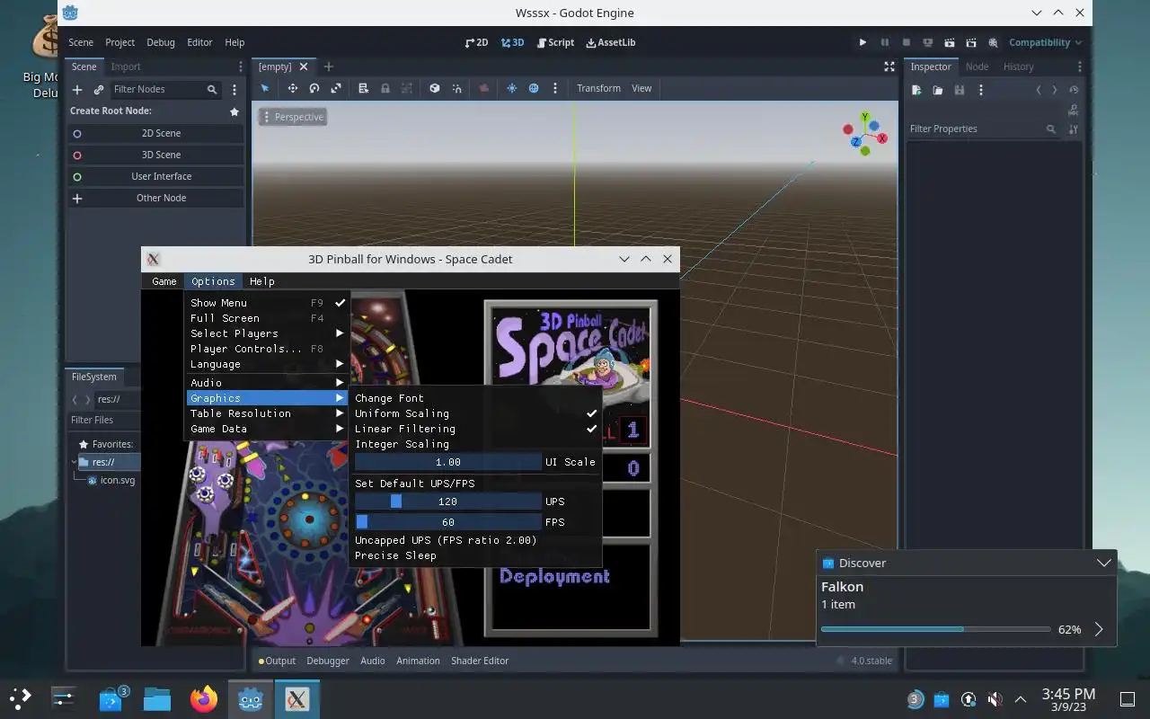
Task: Activate the Rotate Mode tool in Godot
Action: pos(314,88)
